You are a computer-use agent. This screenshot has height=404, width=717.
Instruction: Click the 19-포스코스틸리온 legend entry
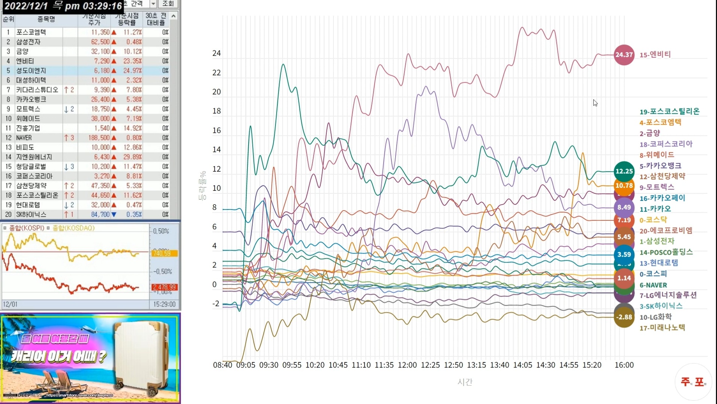click(x=669, y=111)
